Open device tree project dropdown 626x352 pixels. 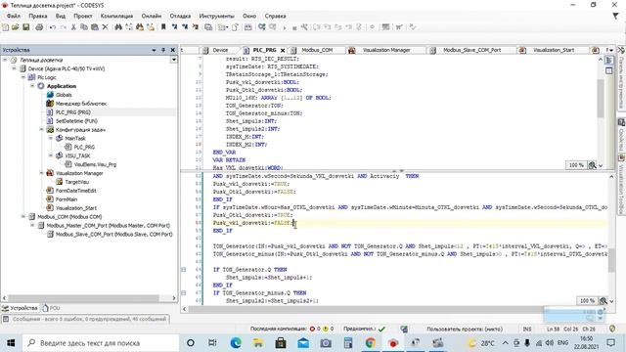pyautogui.click(x=174, y=60)
